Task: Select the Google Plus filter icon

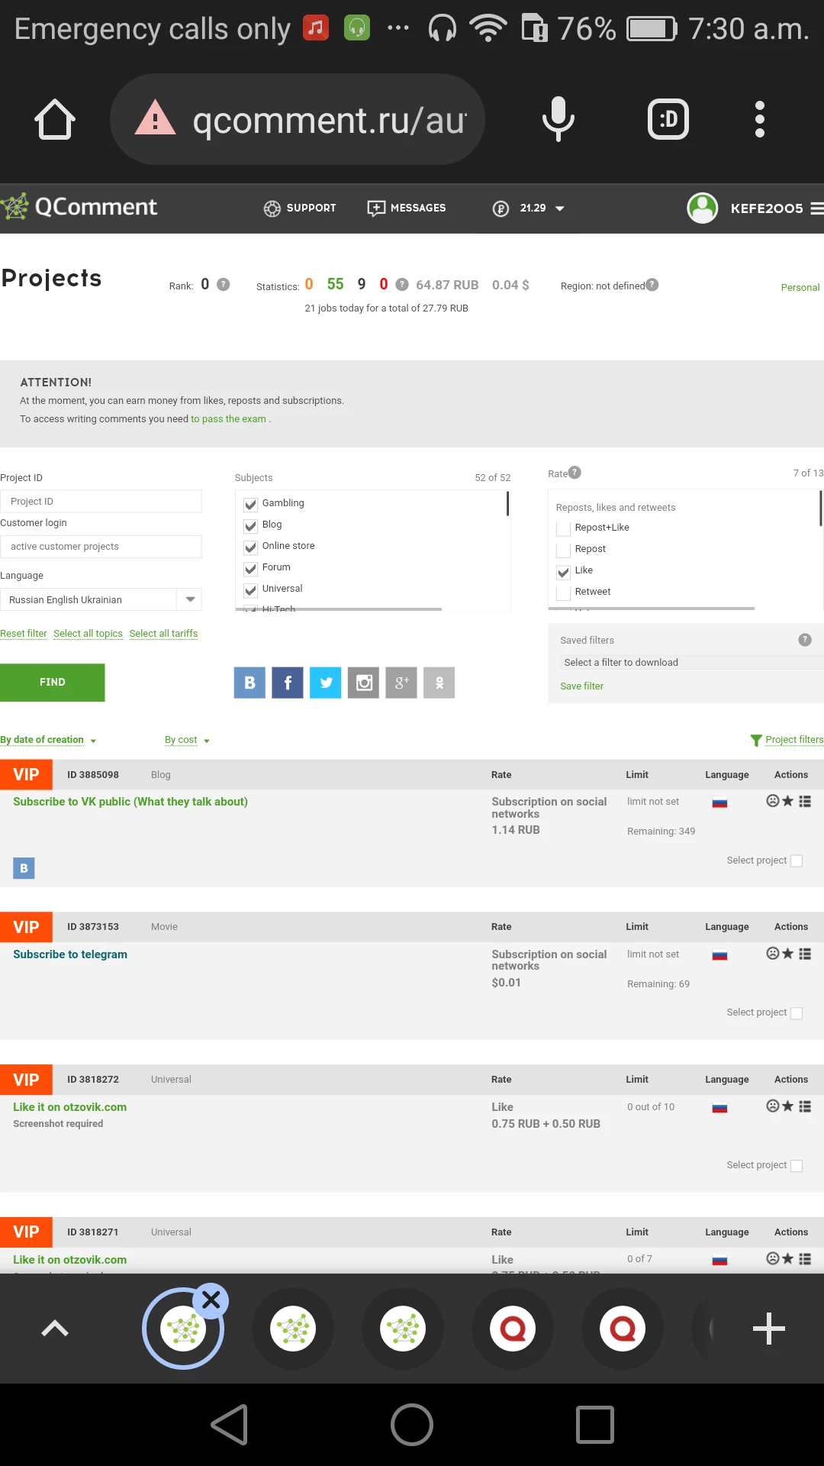Action: (x=401, y=683)
